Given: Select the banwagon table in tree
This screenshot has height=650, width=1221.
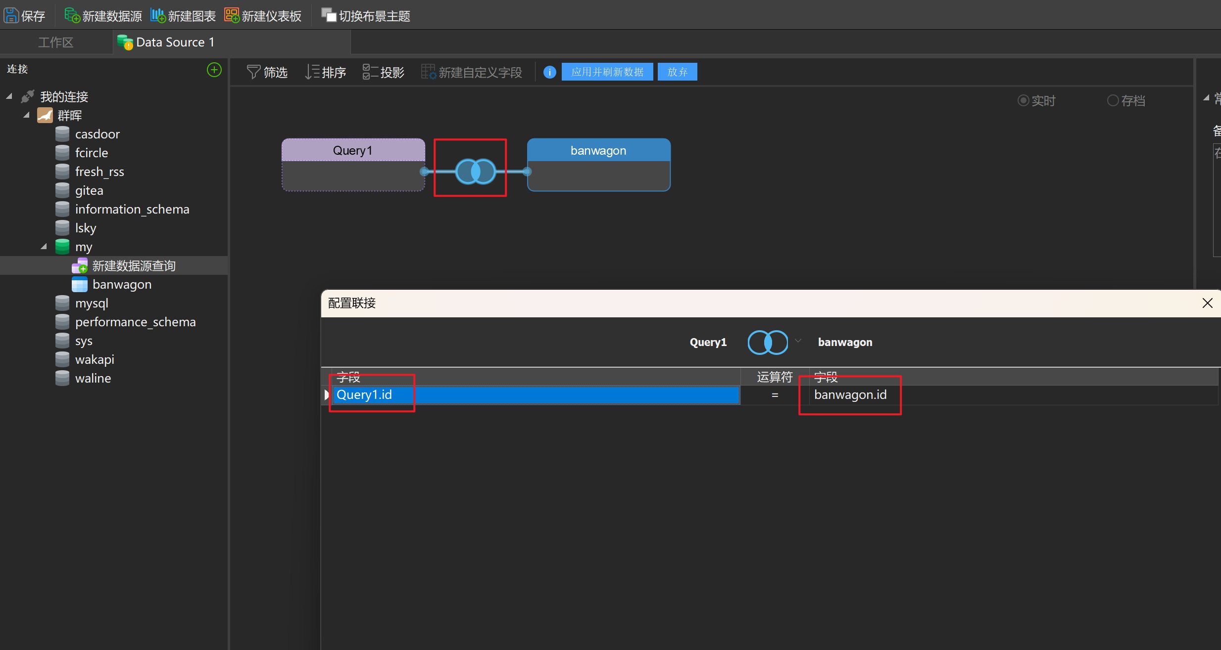Looking at the screenshot, I should click(122, 284).
